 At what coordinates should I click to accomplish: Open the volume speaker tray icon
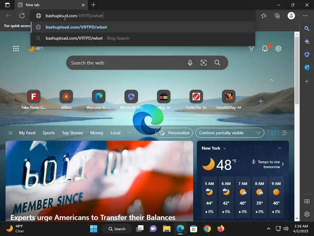pyautogui.click(x=286, y=229)
